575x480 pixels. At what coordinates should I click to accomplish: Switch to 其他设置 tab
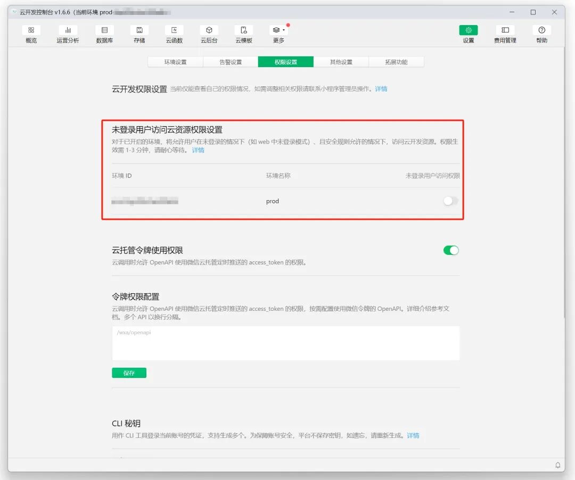point(341,62)
